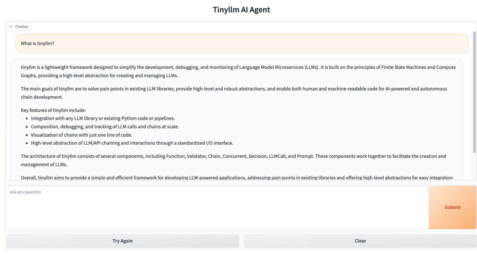
Task: Click the speech bubble icon beside Chatbot label
Action: [11, 26]
